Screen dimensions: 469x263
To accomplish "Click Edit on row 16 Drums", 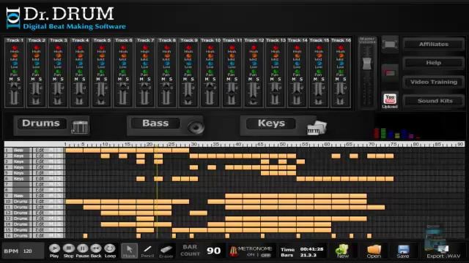I will [40, 235].
